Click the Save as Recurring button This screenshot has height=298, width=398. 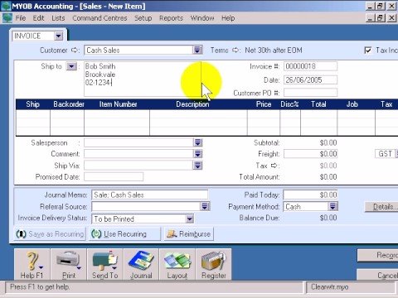coord(50,234)
